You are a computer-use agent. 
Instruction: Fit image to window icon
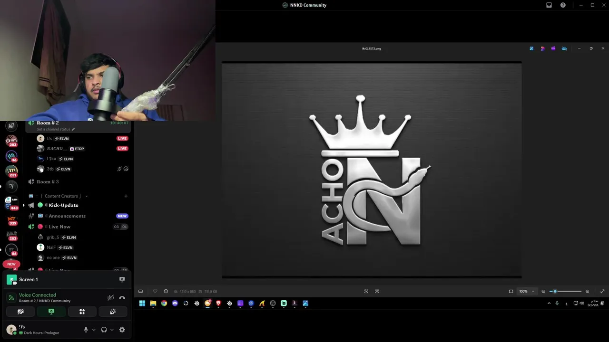pos(511,291)
